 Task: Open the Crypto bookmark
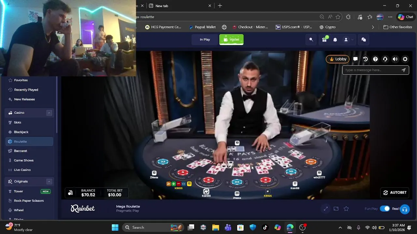coord(327,27)
